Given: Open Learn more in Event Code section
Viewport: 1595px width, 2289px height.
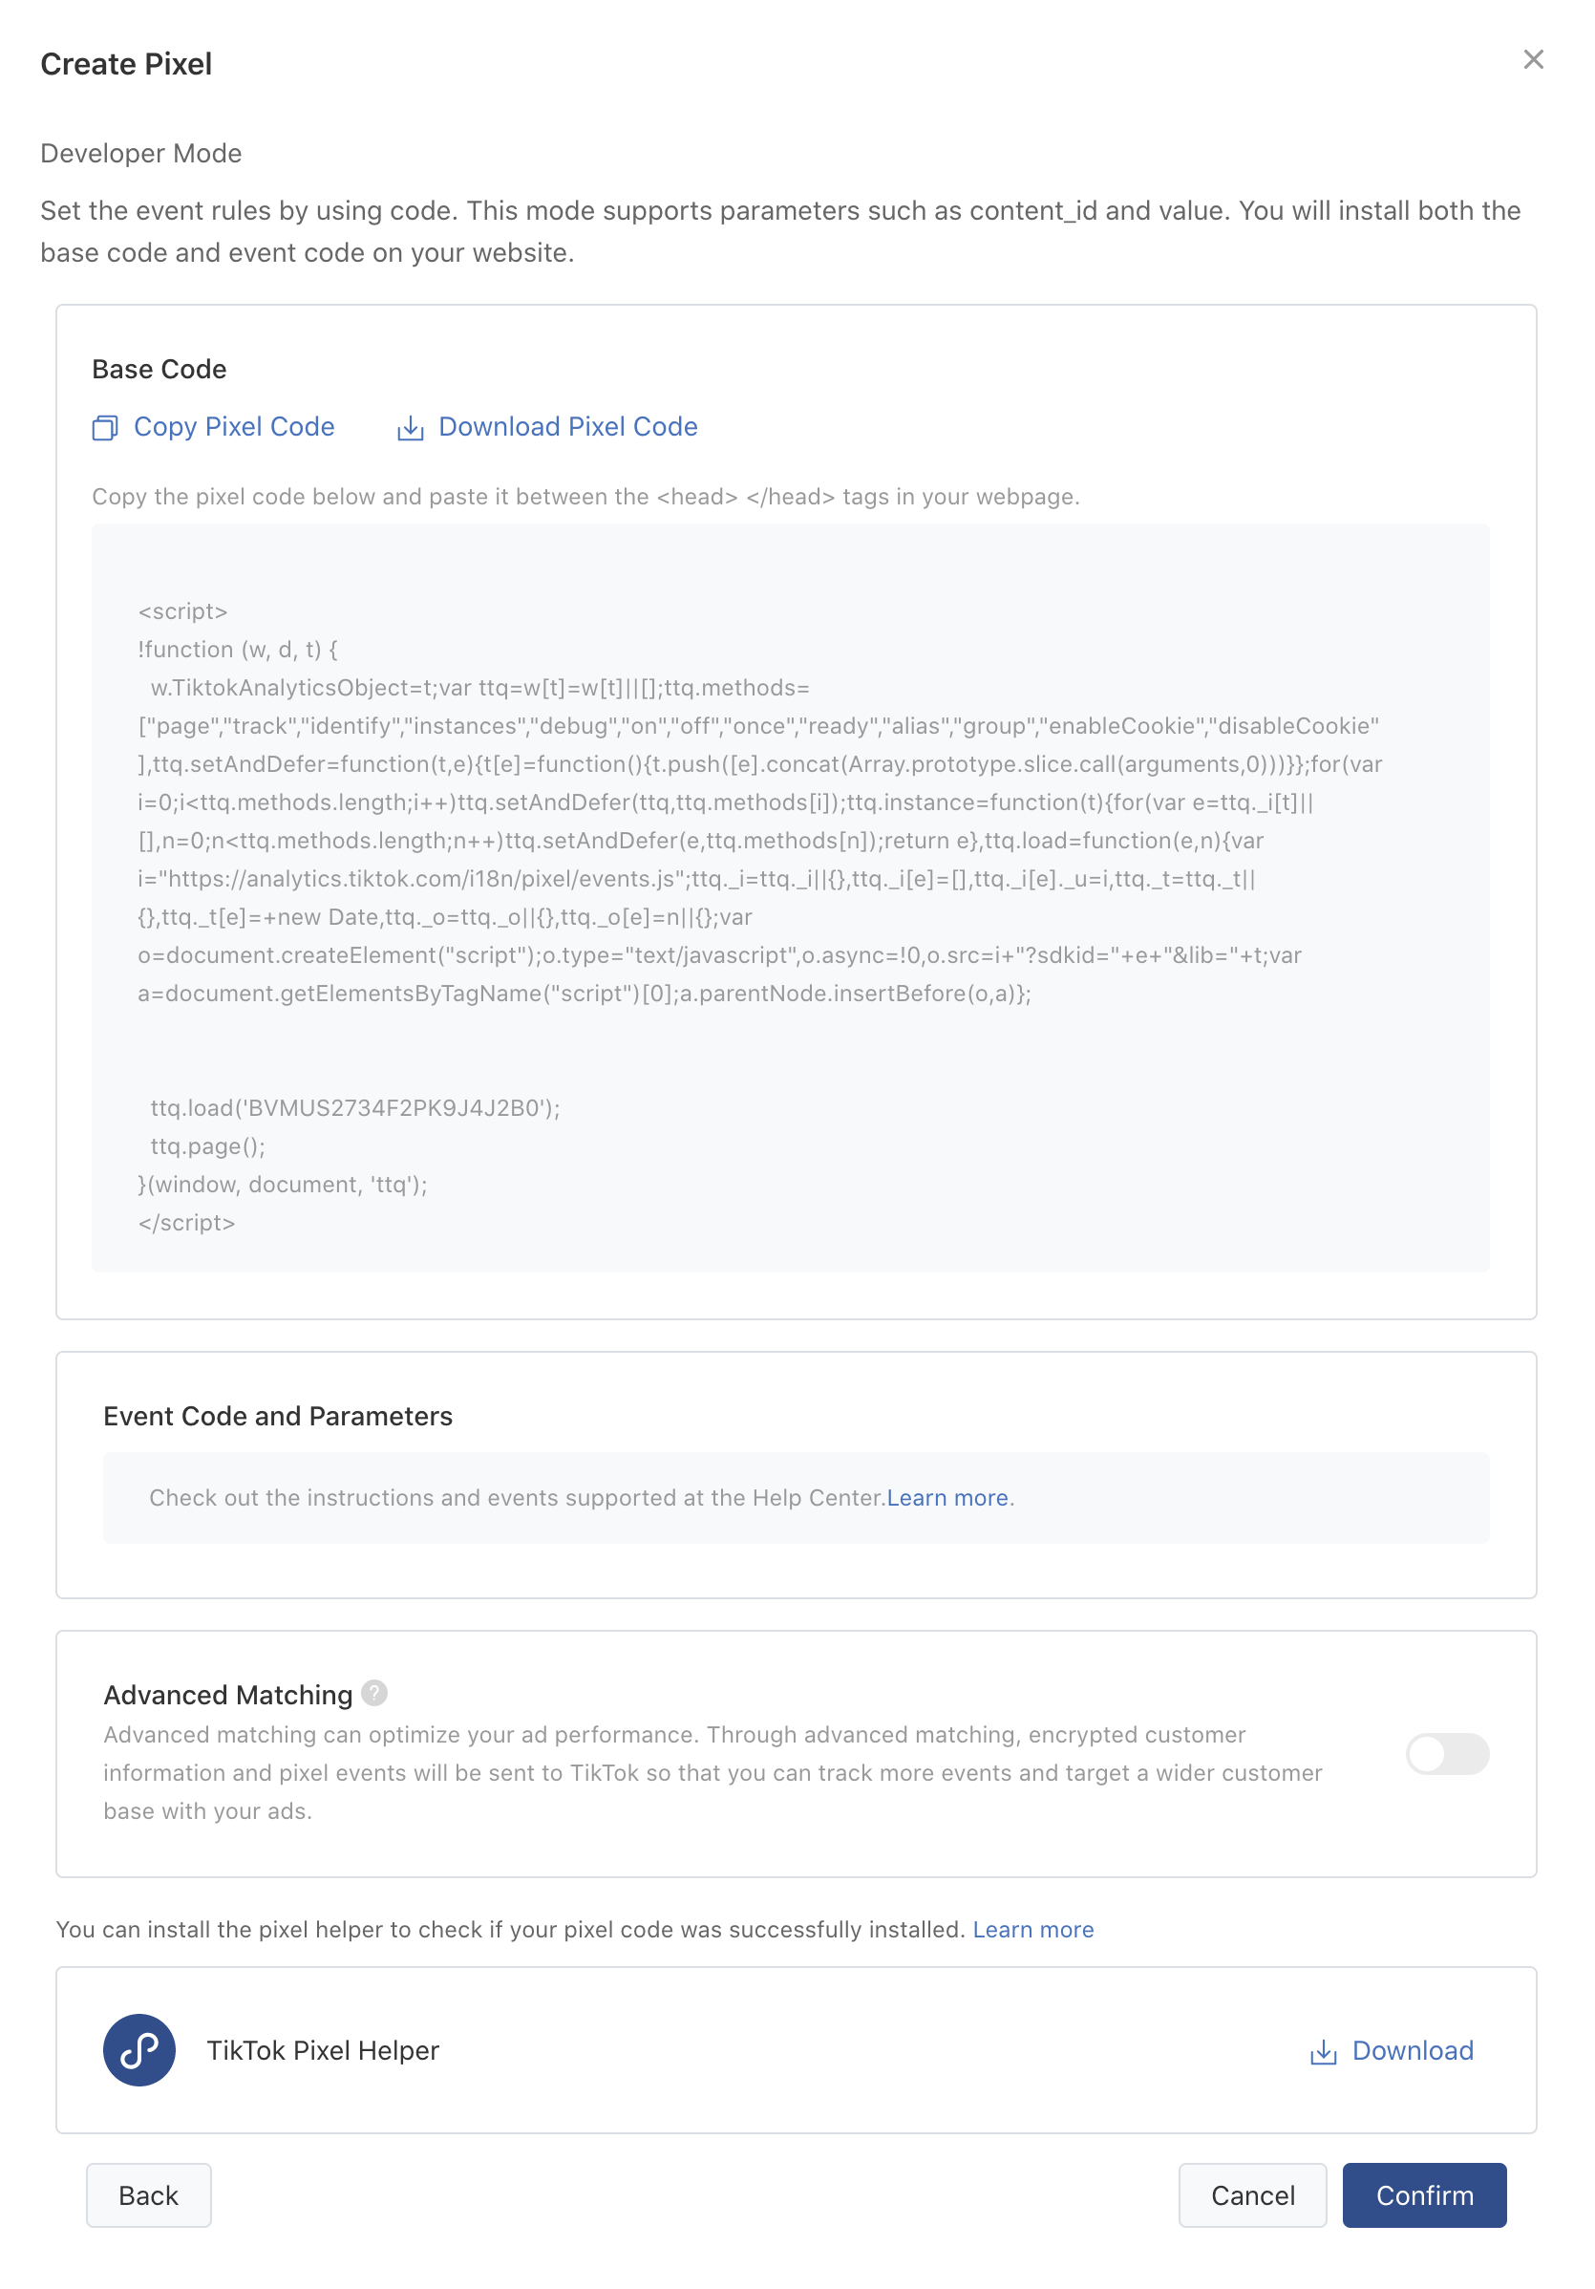Looking at the screenshot, I should [947, 1497].
